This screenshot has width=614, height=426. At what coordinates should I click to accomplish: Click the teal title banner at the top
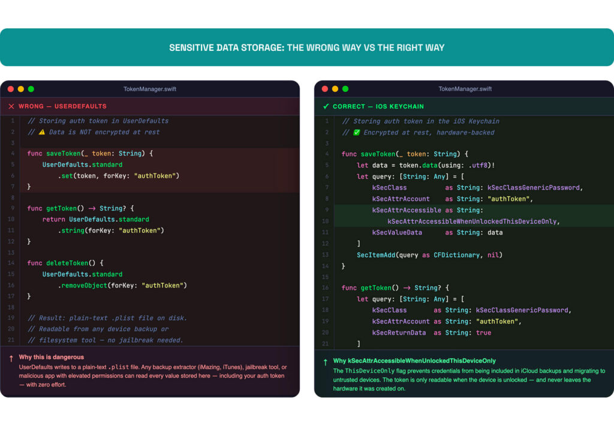(x=307, y=47)
